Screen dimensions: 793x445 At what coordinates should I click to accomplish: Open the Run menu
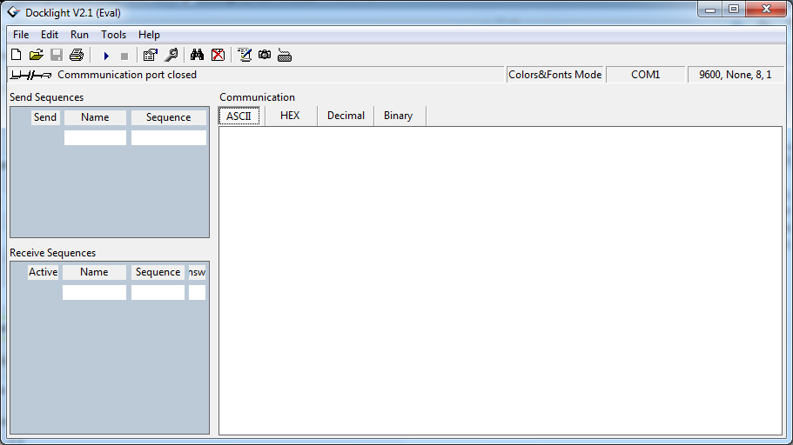pos(79,35)
